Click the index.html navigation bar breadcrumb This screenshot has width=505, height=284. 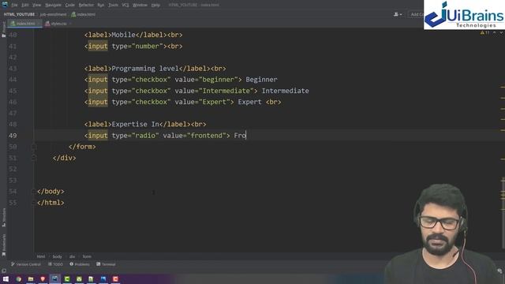pos(84,14)
